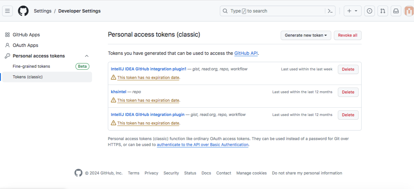
Task: Go to GitHub Apps in sidebar
Action: click(26, 35)
